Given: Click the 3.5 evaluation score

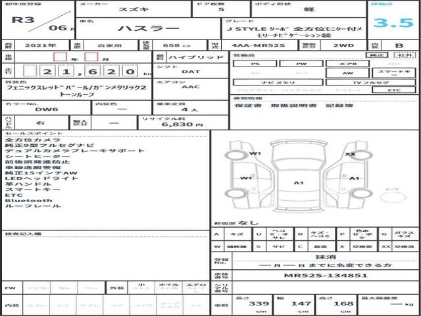Looking at the screenshot, I should point(391,25).
